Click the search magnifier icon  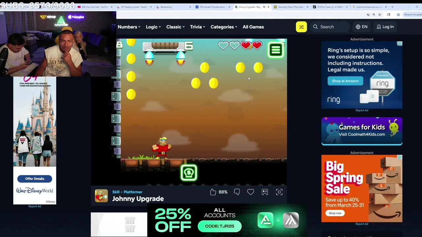[316, 27]
